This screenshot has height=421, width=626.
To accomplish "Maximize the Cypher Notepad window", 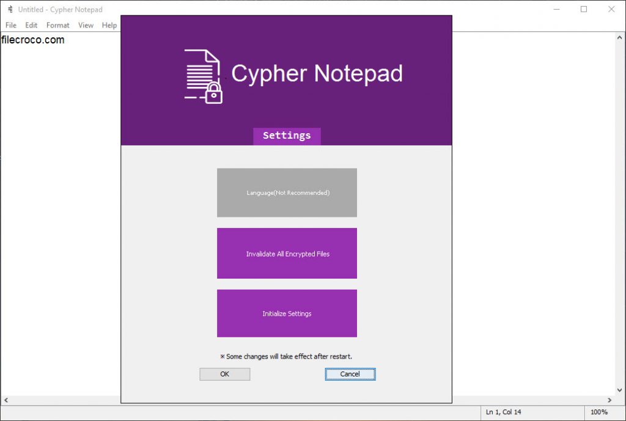I will point(584,9).
